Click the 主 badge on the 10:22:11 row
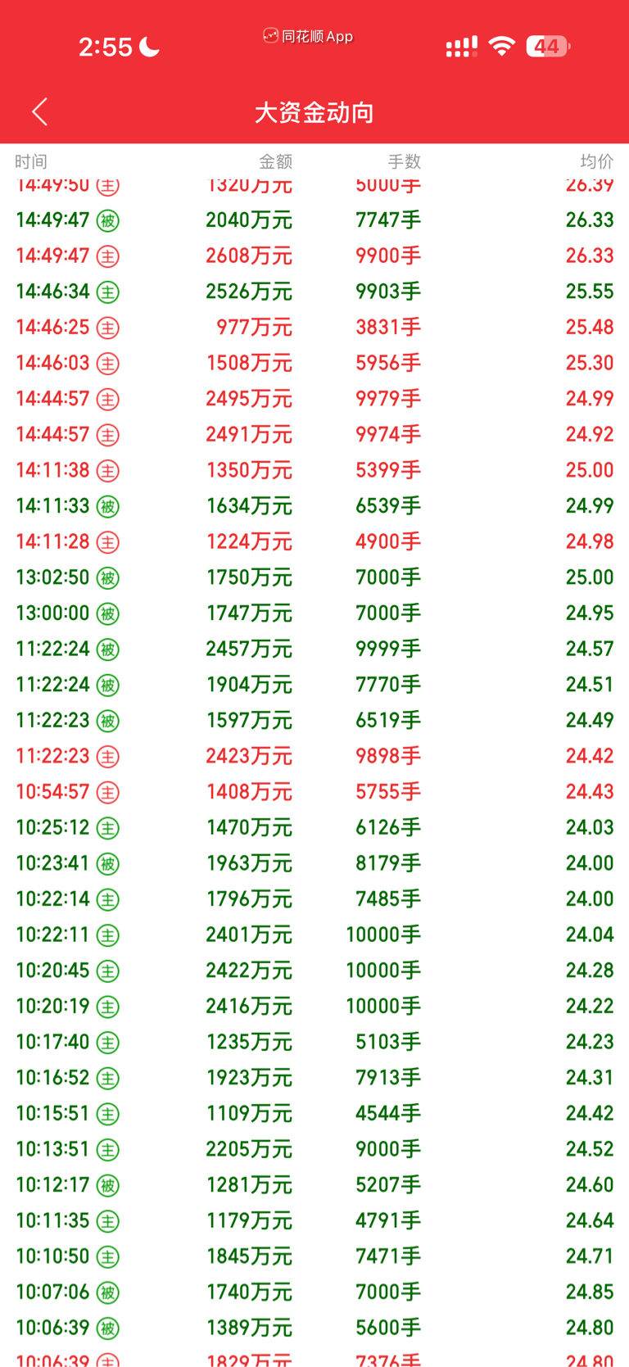629x1367 pixels. pyautogui.click(x=108, y=935)
